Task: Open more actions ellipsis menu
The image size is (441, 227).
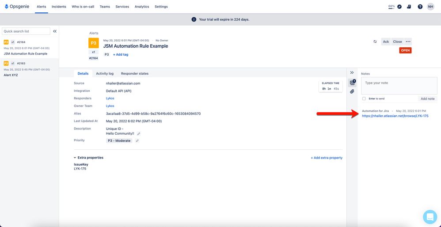Action: [408, 42]
